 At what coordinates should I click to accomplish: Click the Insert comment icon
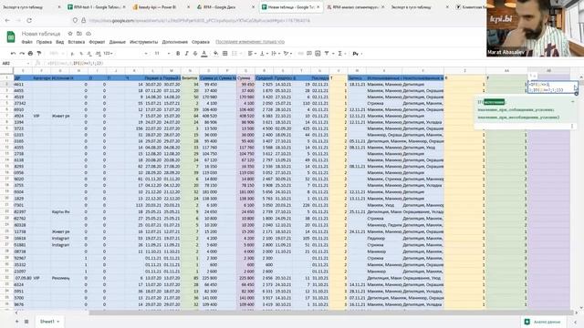[309, 54]
